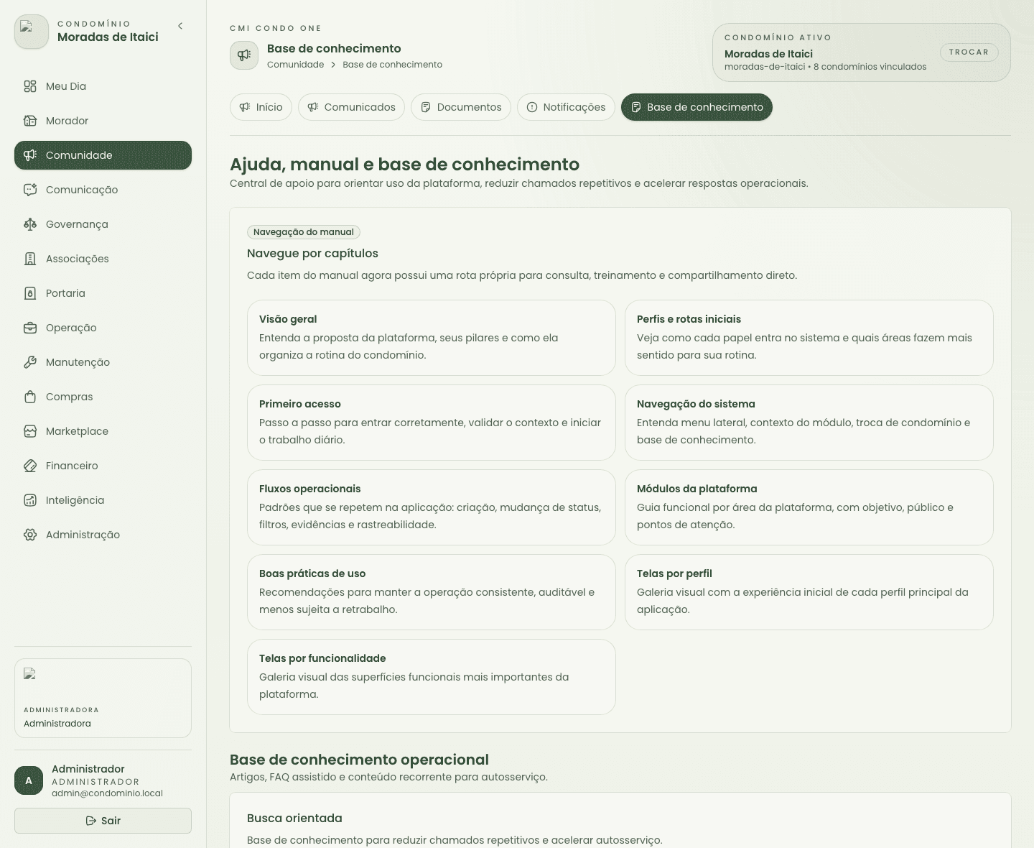Open the Documentos tab

point(461,107)
